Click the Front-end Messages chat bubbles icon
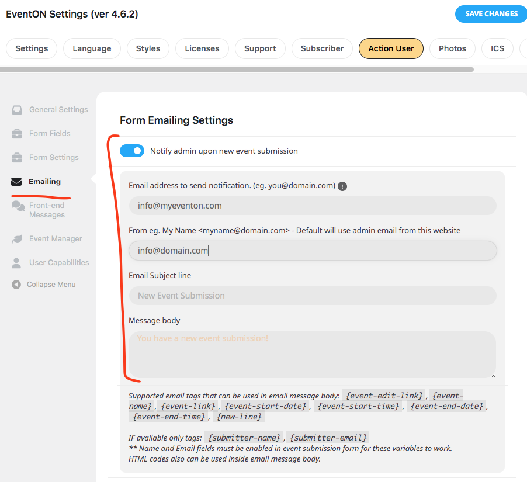The width and height of the screenshot is (527, 482). click(x=18, y=206)
